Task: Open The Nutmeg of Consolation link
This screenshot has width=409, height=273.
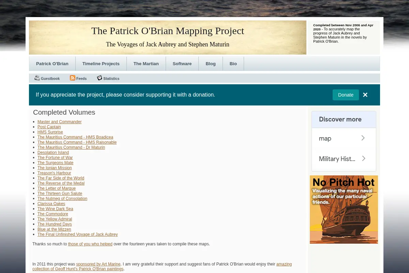Action: coord(62,199)
